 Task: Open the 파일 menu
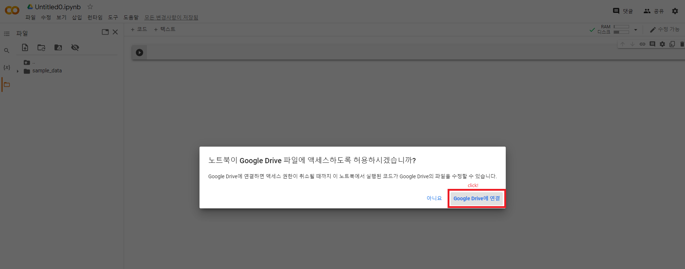point(31,18)
